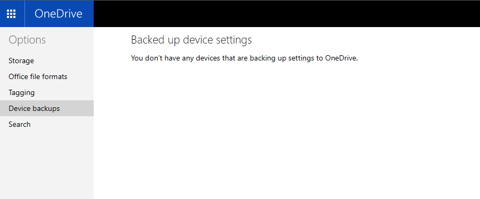
Task: Return to OneDrive home via header logo
Action: tap(58, 14)
